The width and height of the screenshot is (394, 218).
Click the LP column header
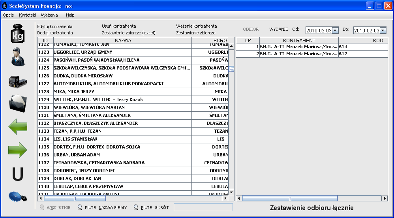[x=248, y=41]
